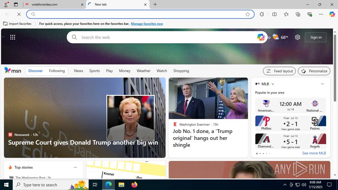Viewport: 338px width, 190px height.
Task: Open the Play menu item
Action: [x=109, y=71]
